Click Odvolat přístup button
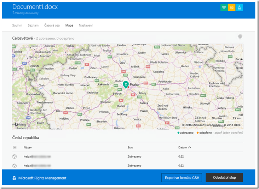259x189 pixels. 224,177
